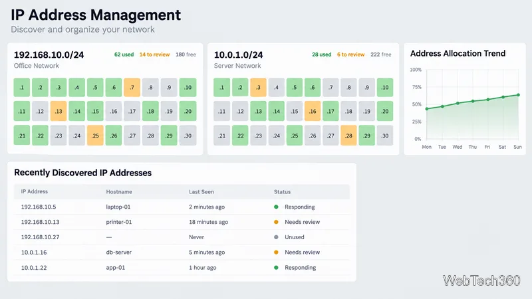Select cell .16 in the Server Network grid
The image size is (532, 299).
313,111
